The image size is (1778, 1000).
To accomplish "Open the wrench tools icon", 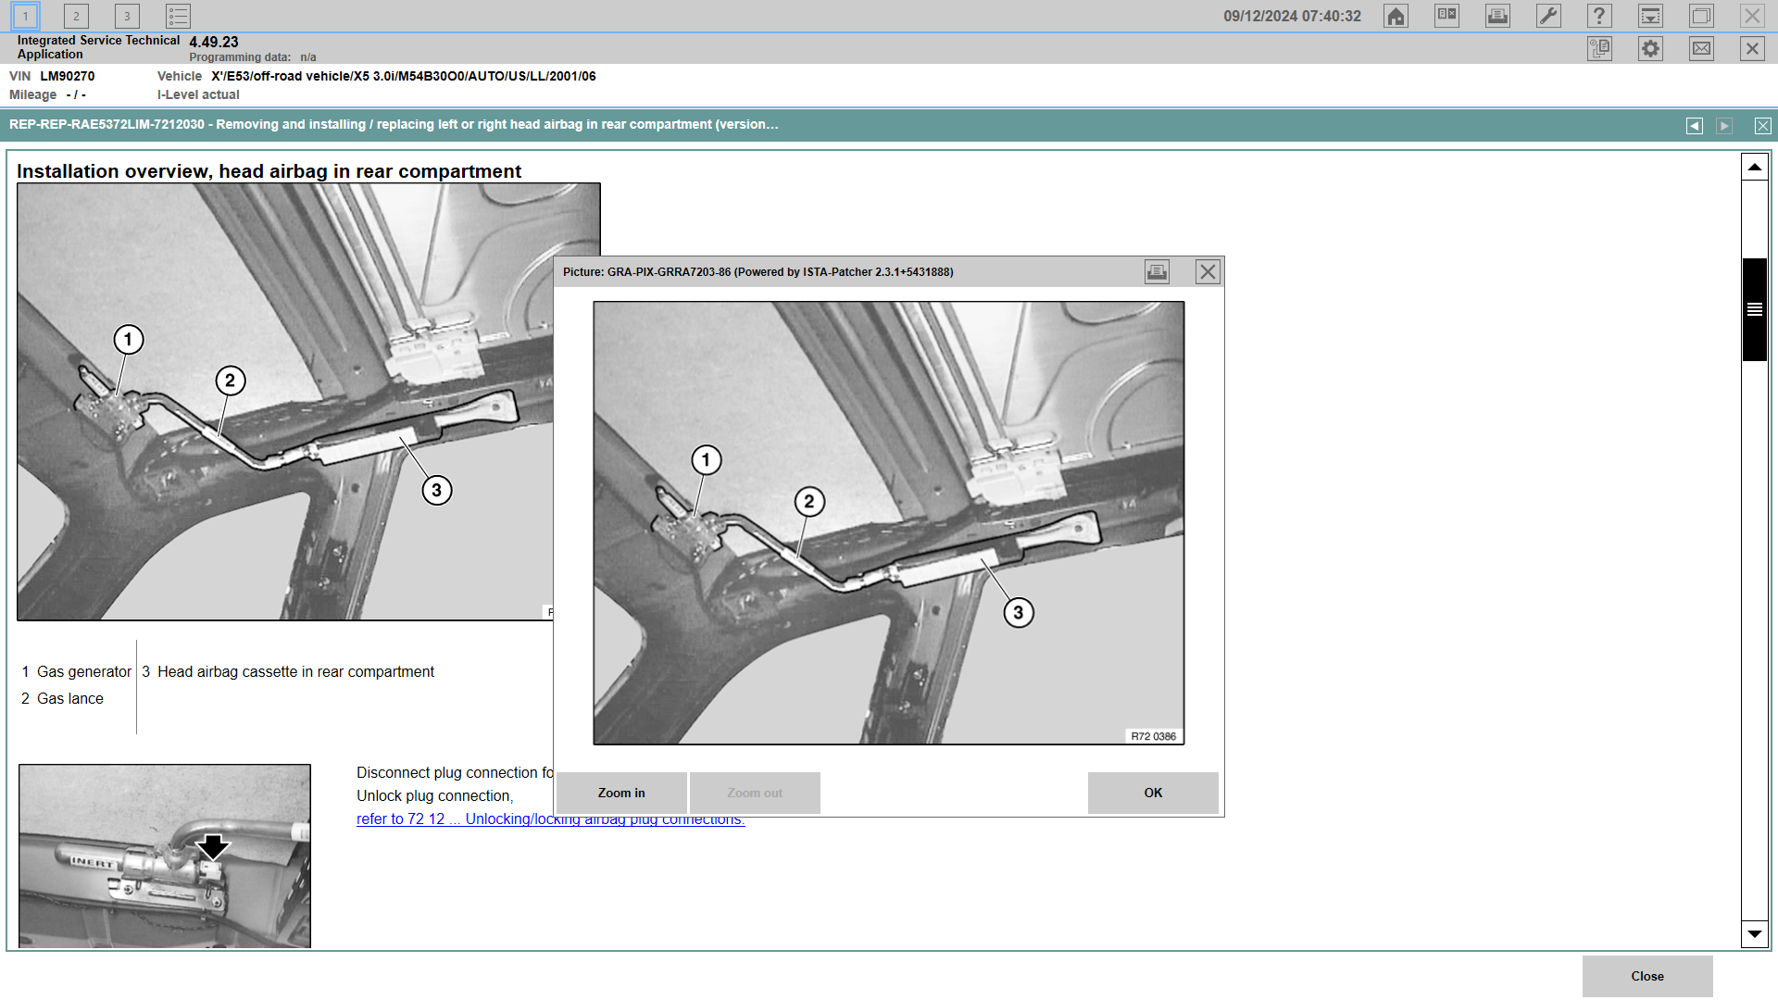I will click(x=1548, y=16).
